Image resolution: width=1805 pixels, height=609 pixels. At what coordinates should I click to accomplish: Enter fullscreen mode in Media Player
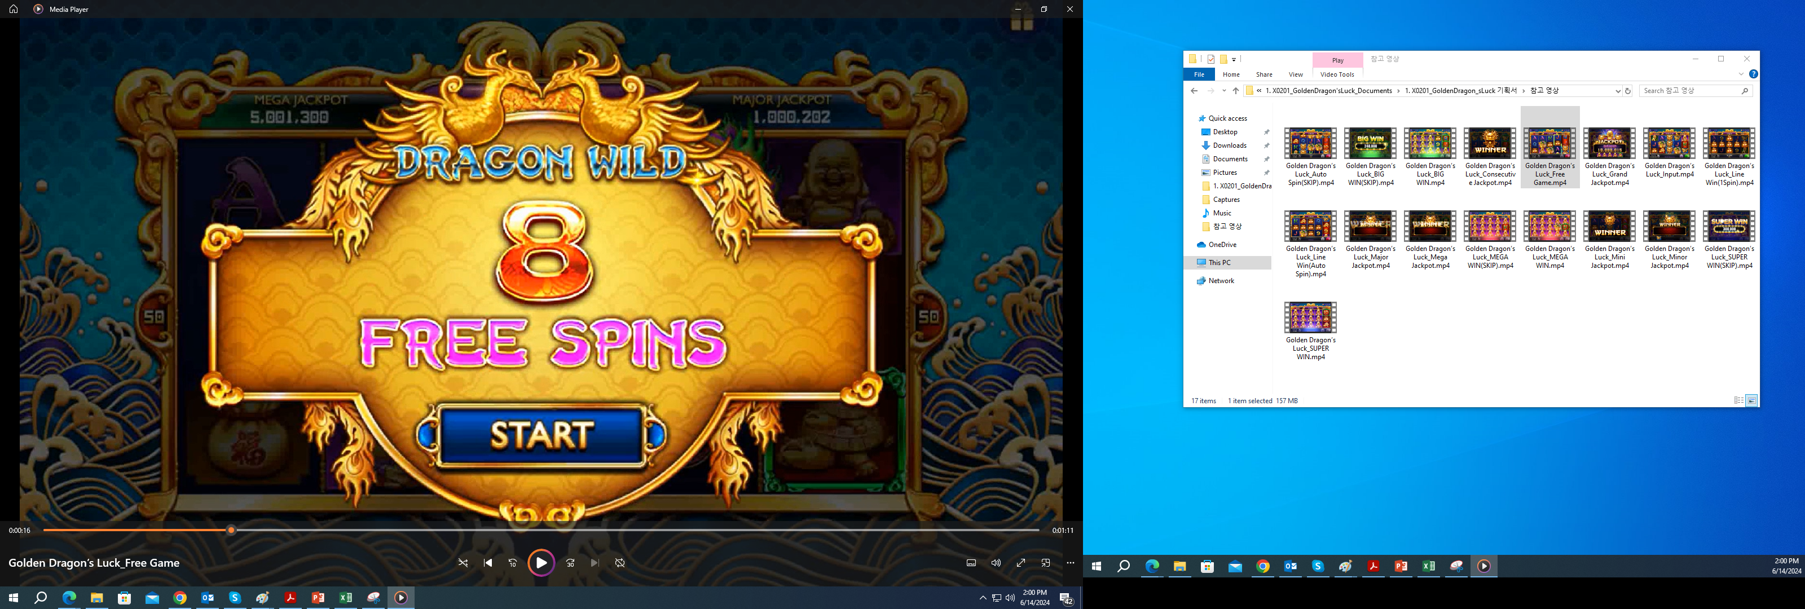pos(1021,563)
